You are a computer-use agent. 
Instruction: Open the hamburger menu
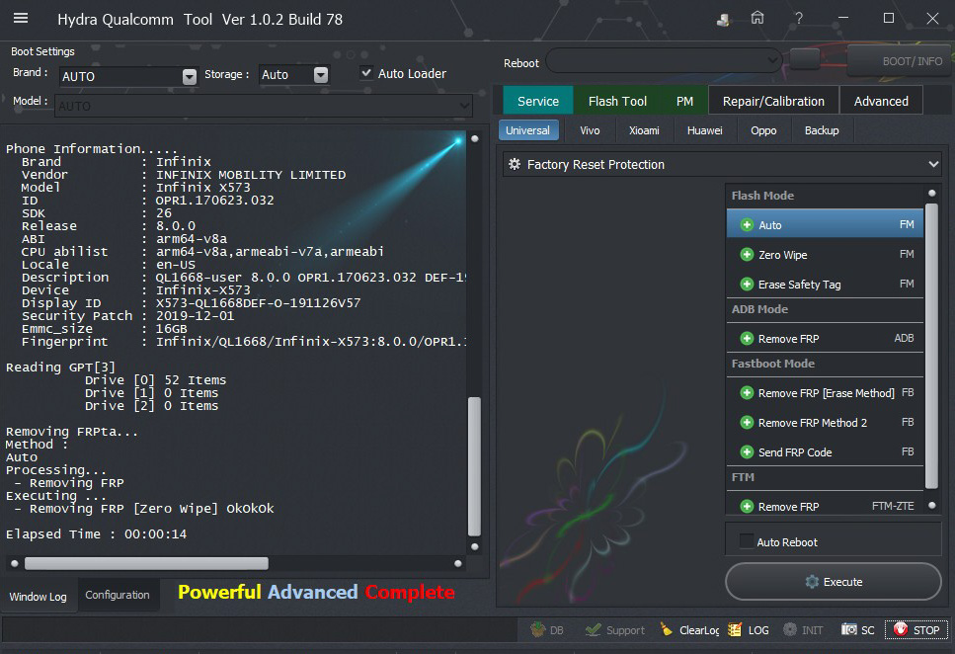point(21,19)
